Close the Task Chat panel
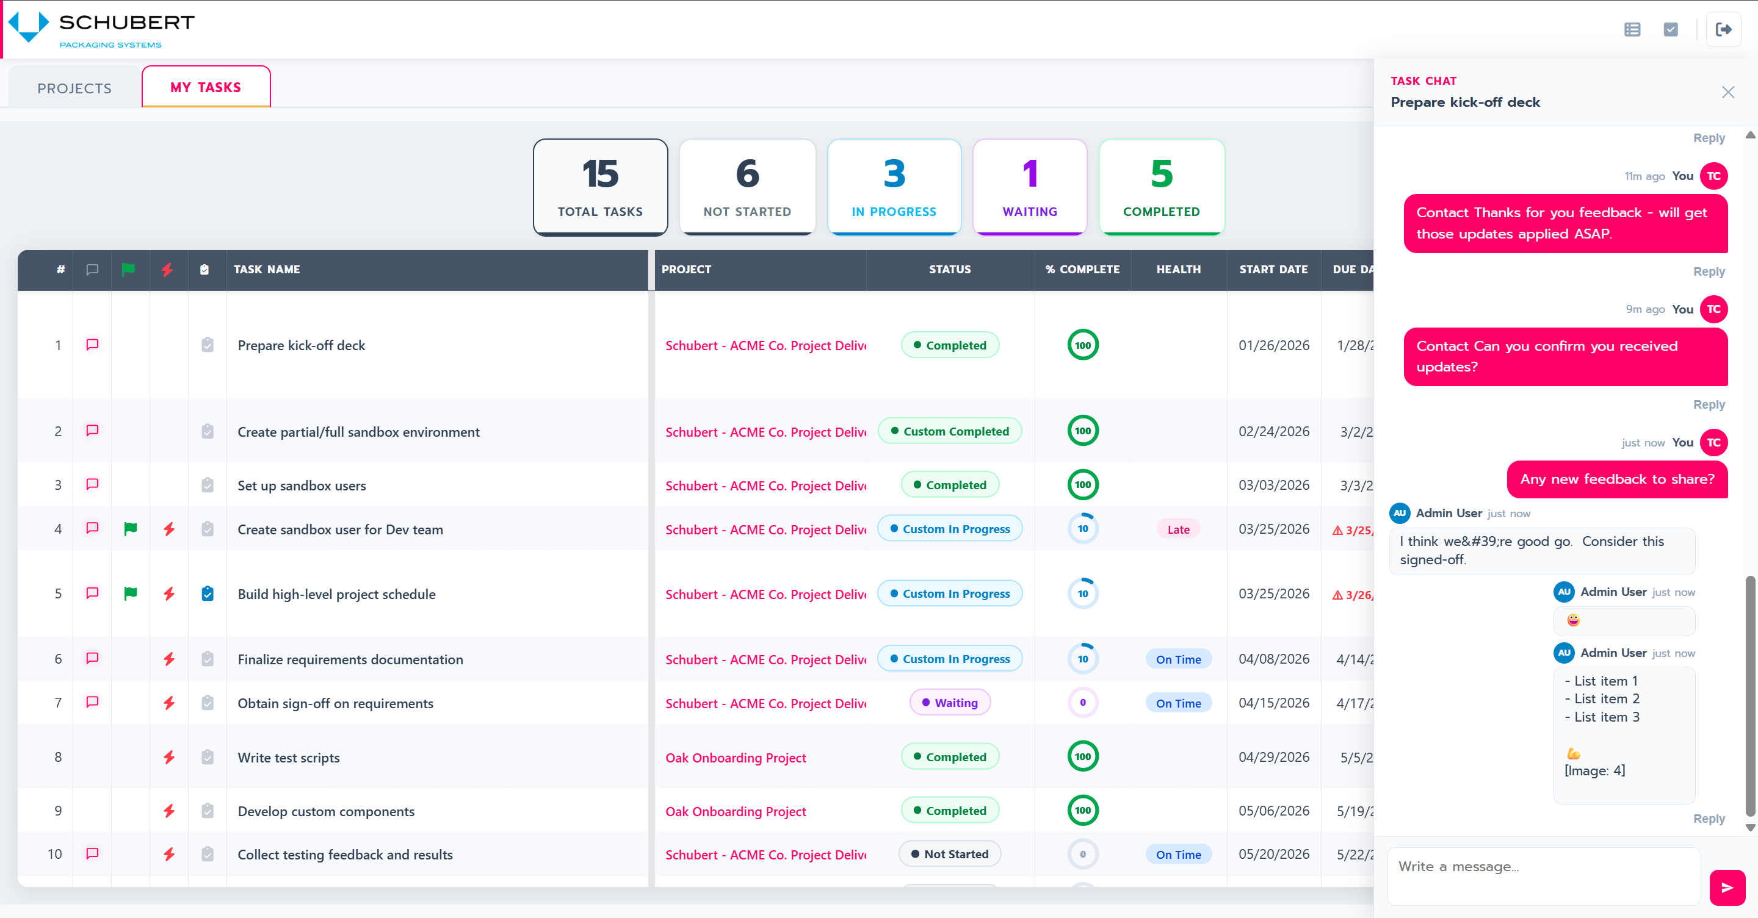Screen dimensions: 1758x918 coord(1727,92)
